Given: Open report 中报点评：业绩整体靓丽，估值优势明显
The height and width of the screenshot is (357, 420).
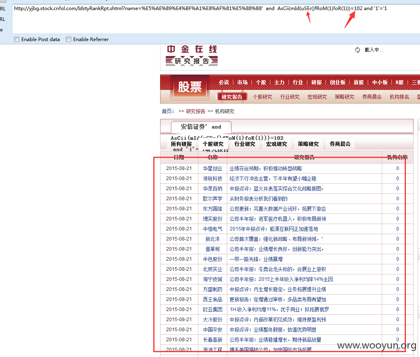Looking at the screenshot, I should tap(273, 330).
